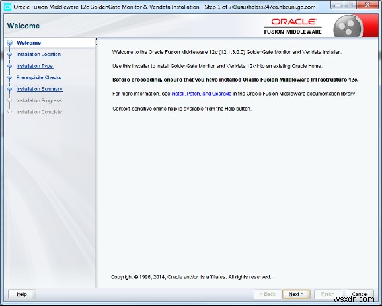This screenshot has height=306, width=382.
Task: Maximize the installer window
Action: pyautogui.click(x=350, y=5)
